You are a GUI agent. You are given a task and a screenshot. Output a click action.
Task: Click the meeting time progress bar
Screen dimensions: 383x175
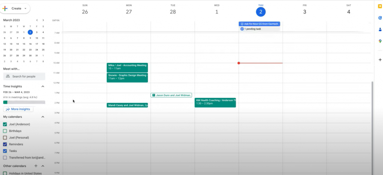coord(24,102)
